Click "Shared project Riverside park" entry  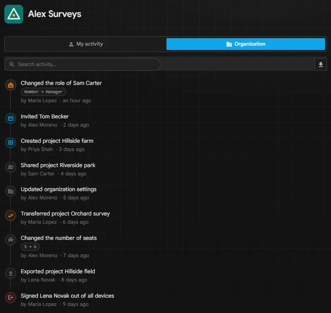tap(58, 165)
